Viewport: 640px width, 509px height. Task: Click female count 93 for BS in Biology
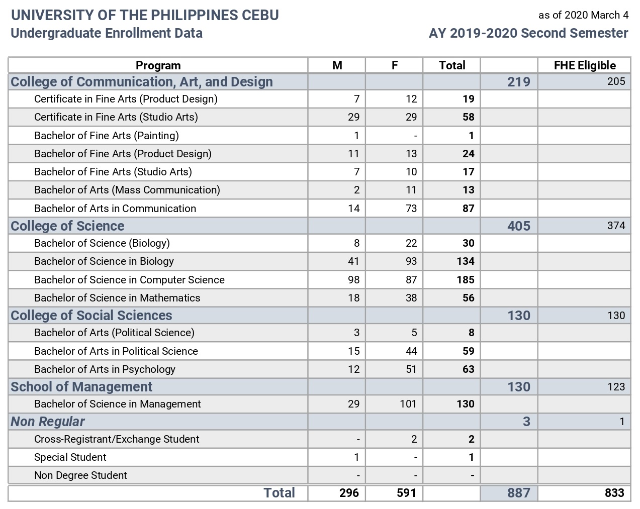[411, 261]
